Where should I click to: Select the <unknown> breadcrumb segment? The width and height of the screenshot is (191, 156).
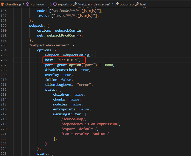coord(39,4)
